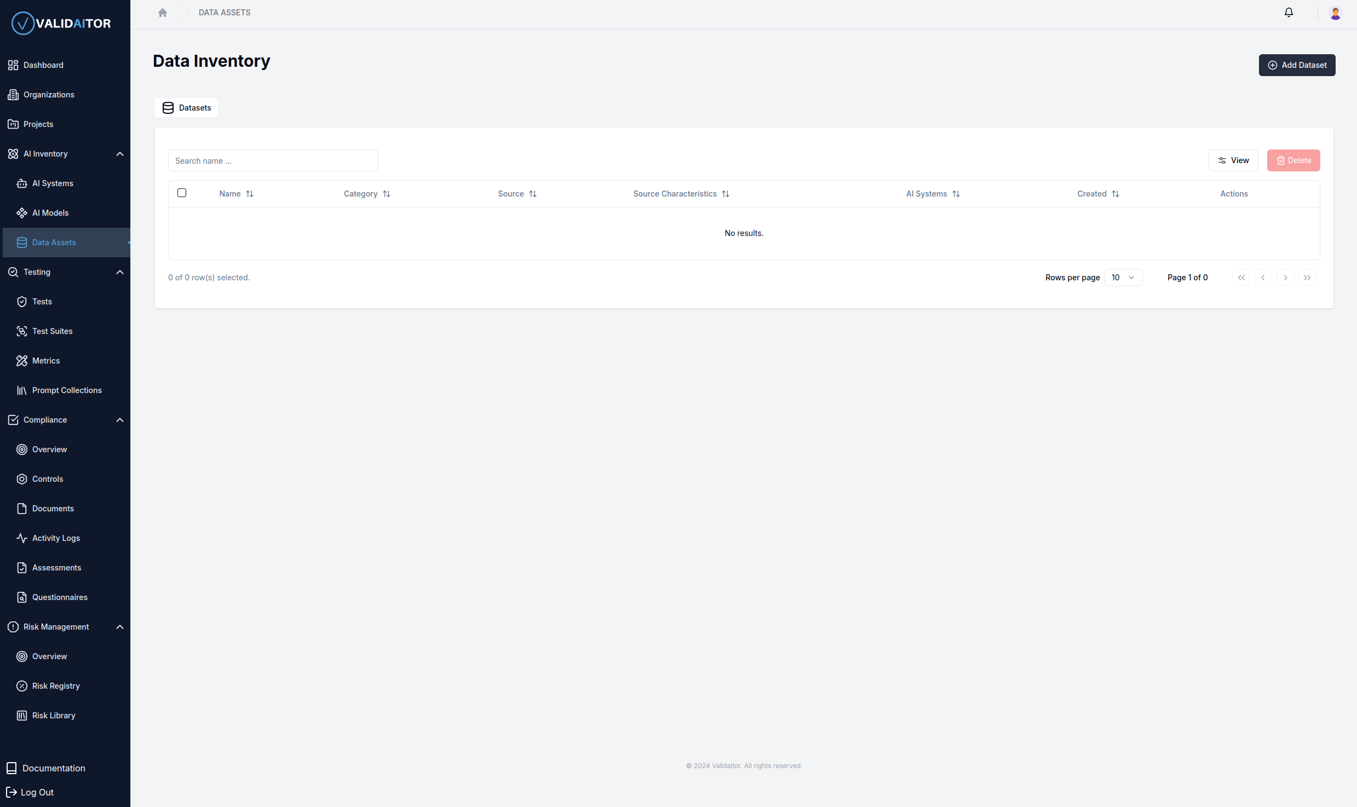Open the rows per page dropdown
Screen dimensions: 1357x807
1123,277
